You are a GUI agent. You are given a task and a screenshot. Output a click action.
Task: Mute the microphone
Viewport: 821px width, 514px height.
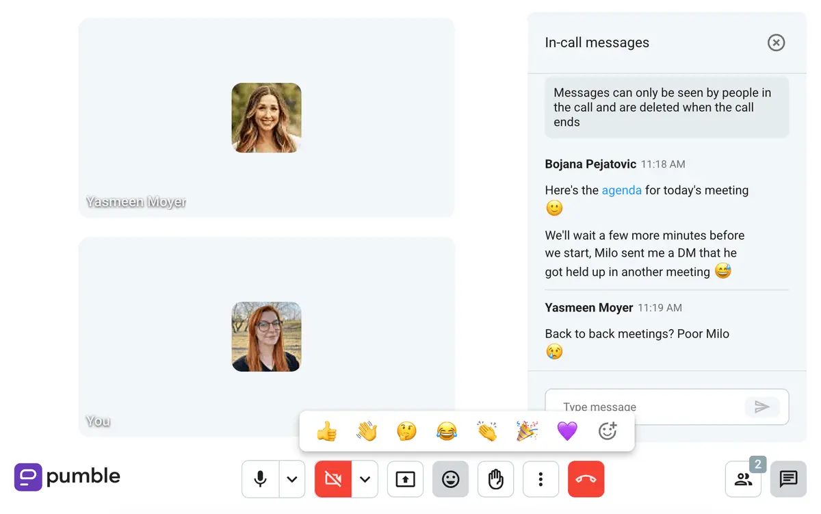(260, 479)
